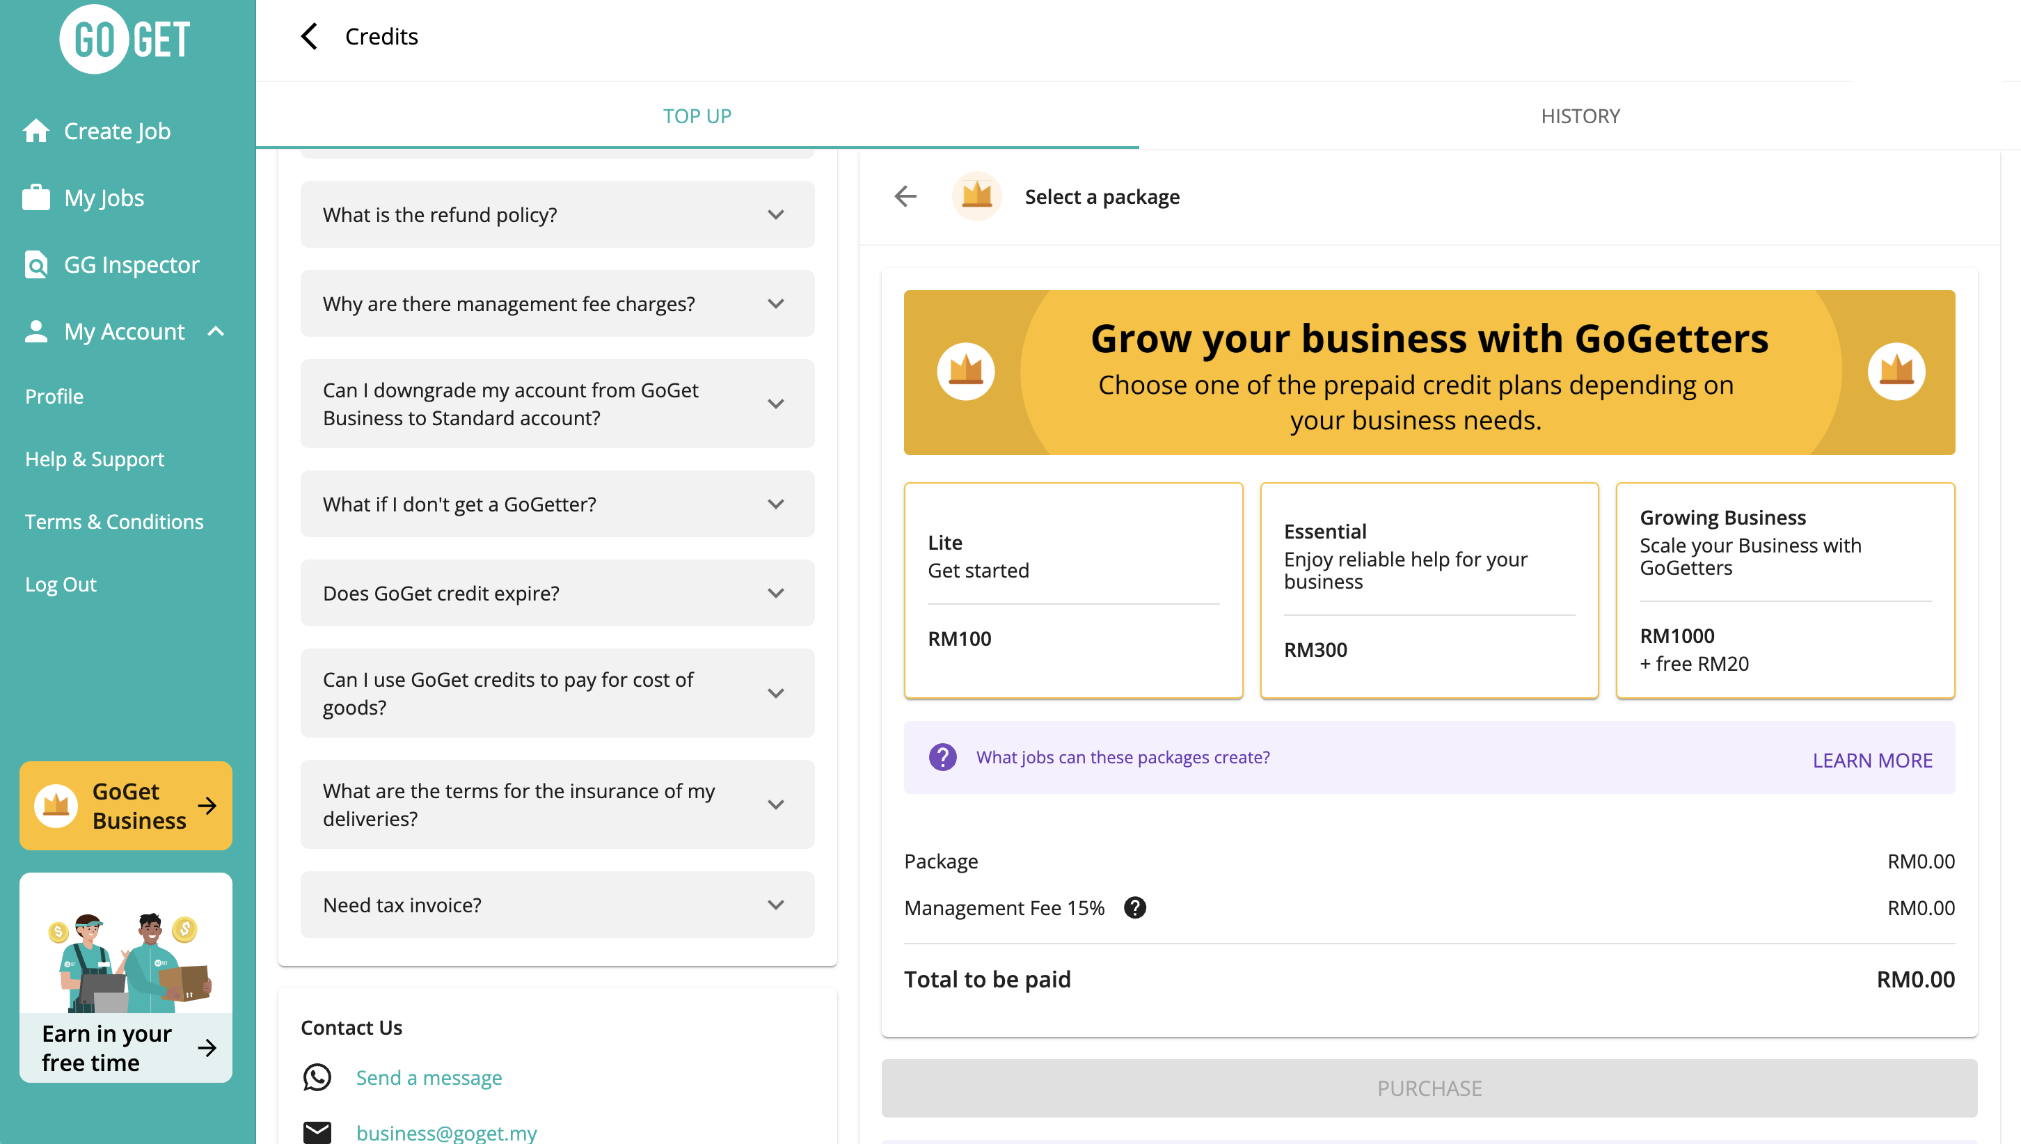Collapse the My Account submenu chevron
Image resolution: width=2021 pixels, height=1144 pixels.
coord(216,331)
